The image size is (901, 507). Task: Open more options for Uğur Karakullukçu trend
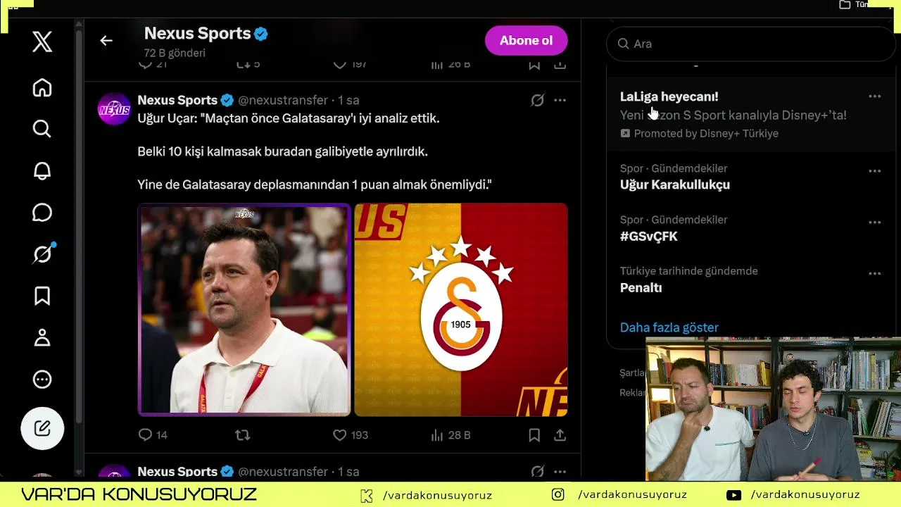874,170
